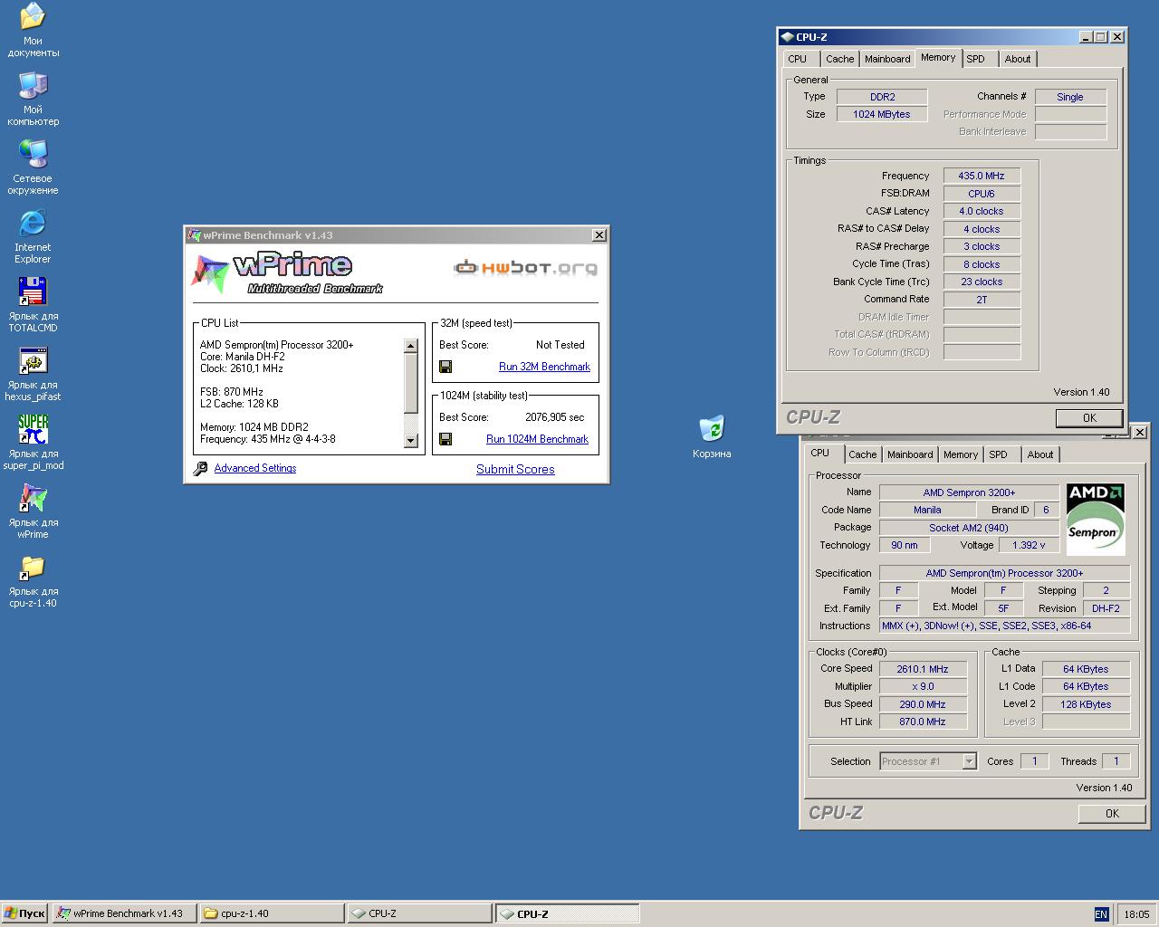Image resolution: width=1159 pixels, height=927 pixels.
Task: Click the x 9.0 Multiplier field
Action: pyautogui.click(x=923, y=686)
